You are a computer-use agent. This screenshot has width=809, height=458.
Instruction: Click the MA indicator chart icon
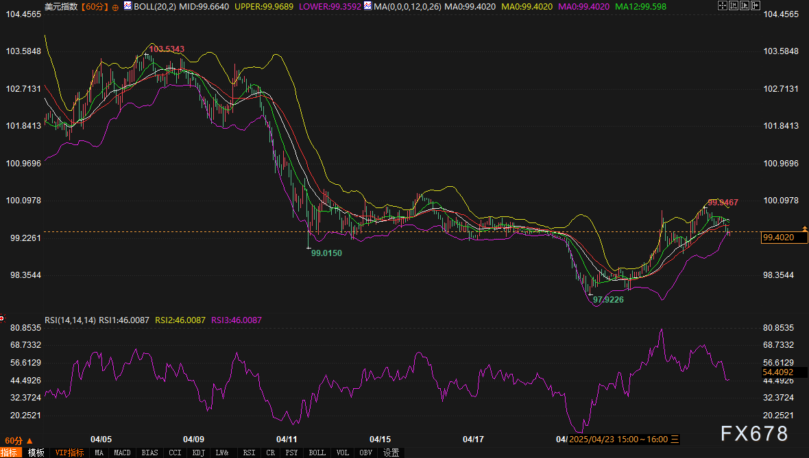coord(367,7)
